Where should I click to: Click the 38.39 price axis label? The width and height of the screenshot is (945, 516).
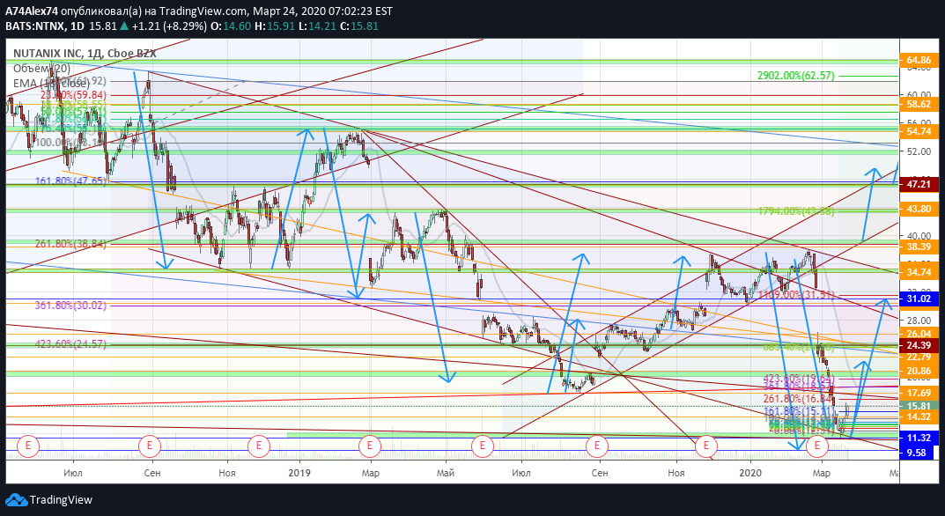tap(919, 247)
